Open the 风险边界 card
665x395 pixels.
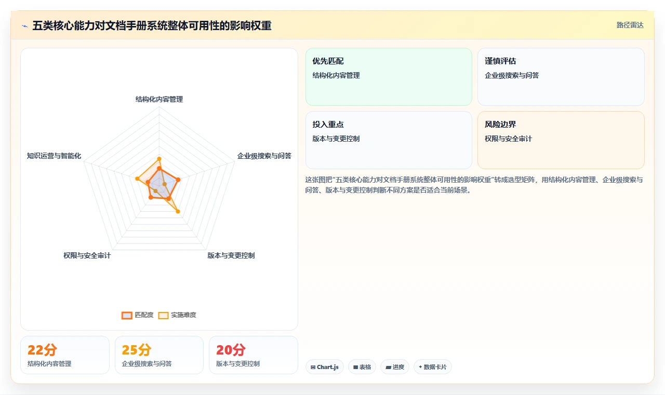pyautogui.click(x=561, y=140)
